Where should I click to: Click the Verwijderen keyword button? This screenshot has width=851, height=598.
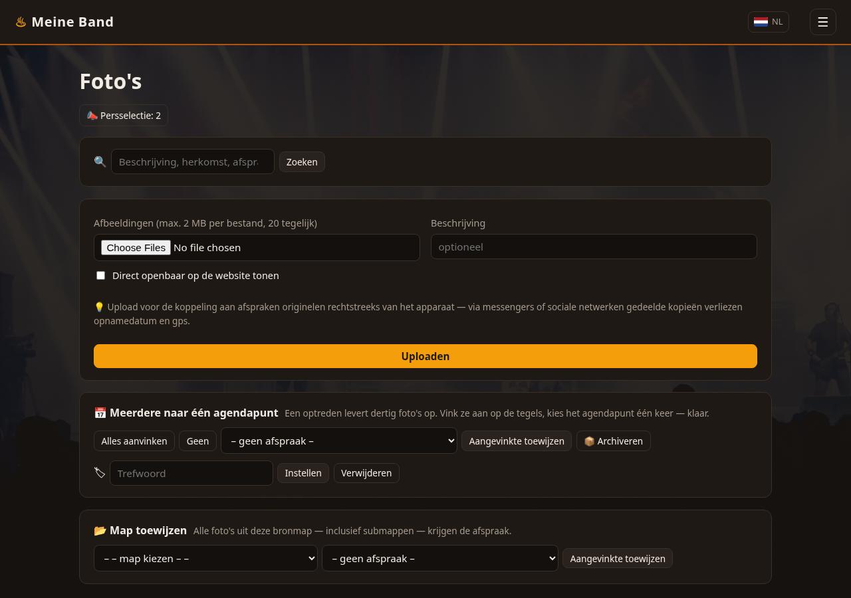click(366, 472)
